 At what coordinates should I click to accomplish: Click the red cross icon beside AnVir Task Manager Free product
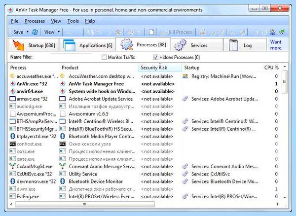(63, 84)
